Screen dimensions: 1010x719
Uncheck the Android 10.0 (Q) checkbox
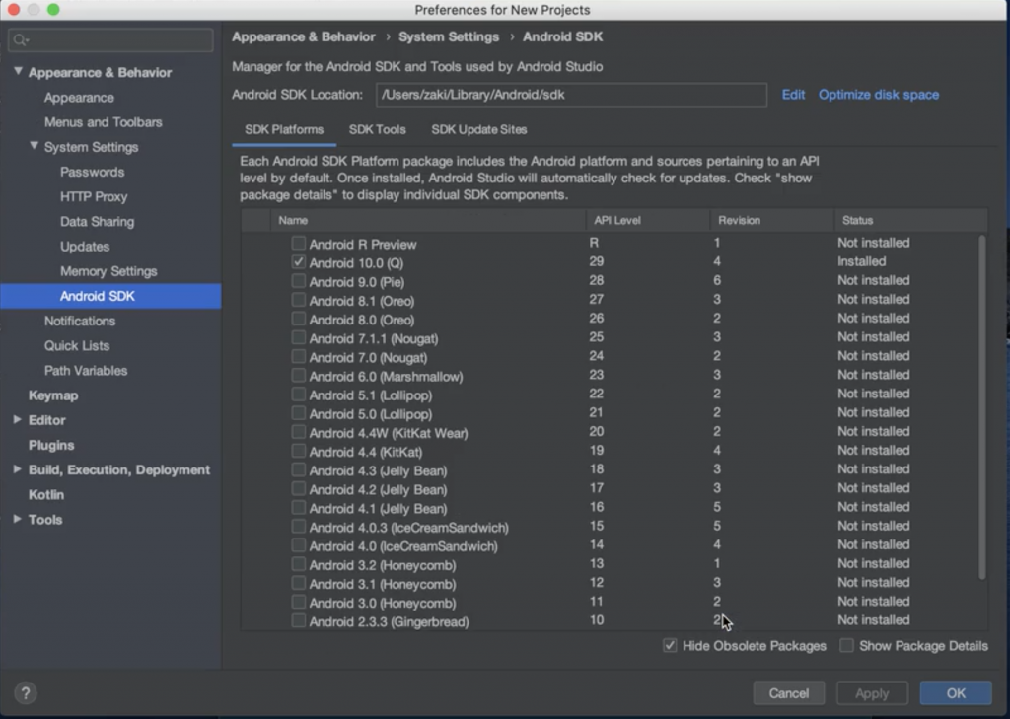[298, 262]
